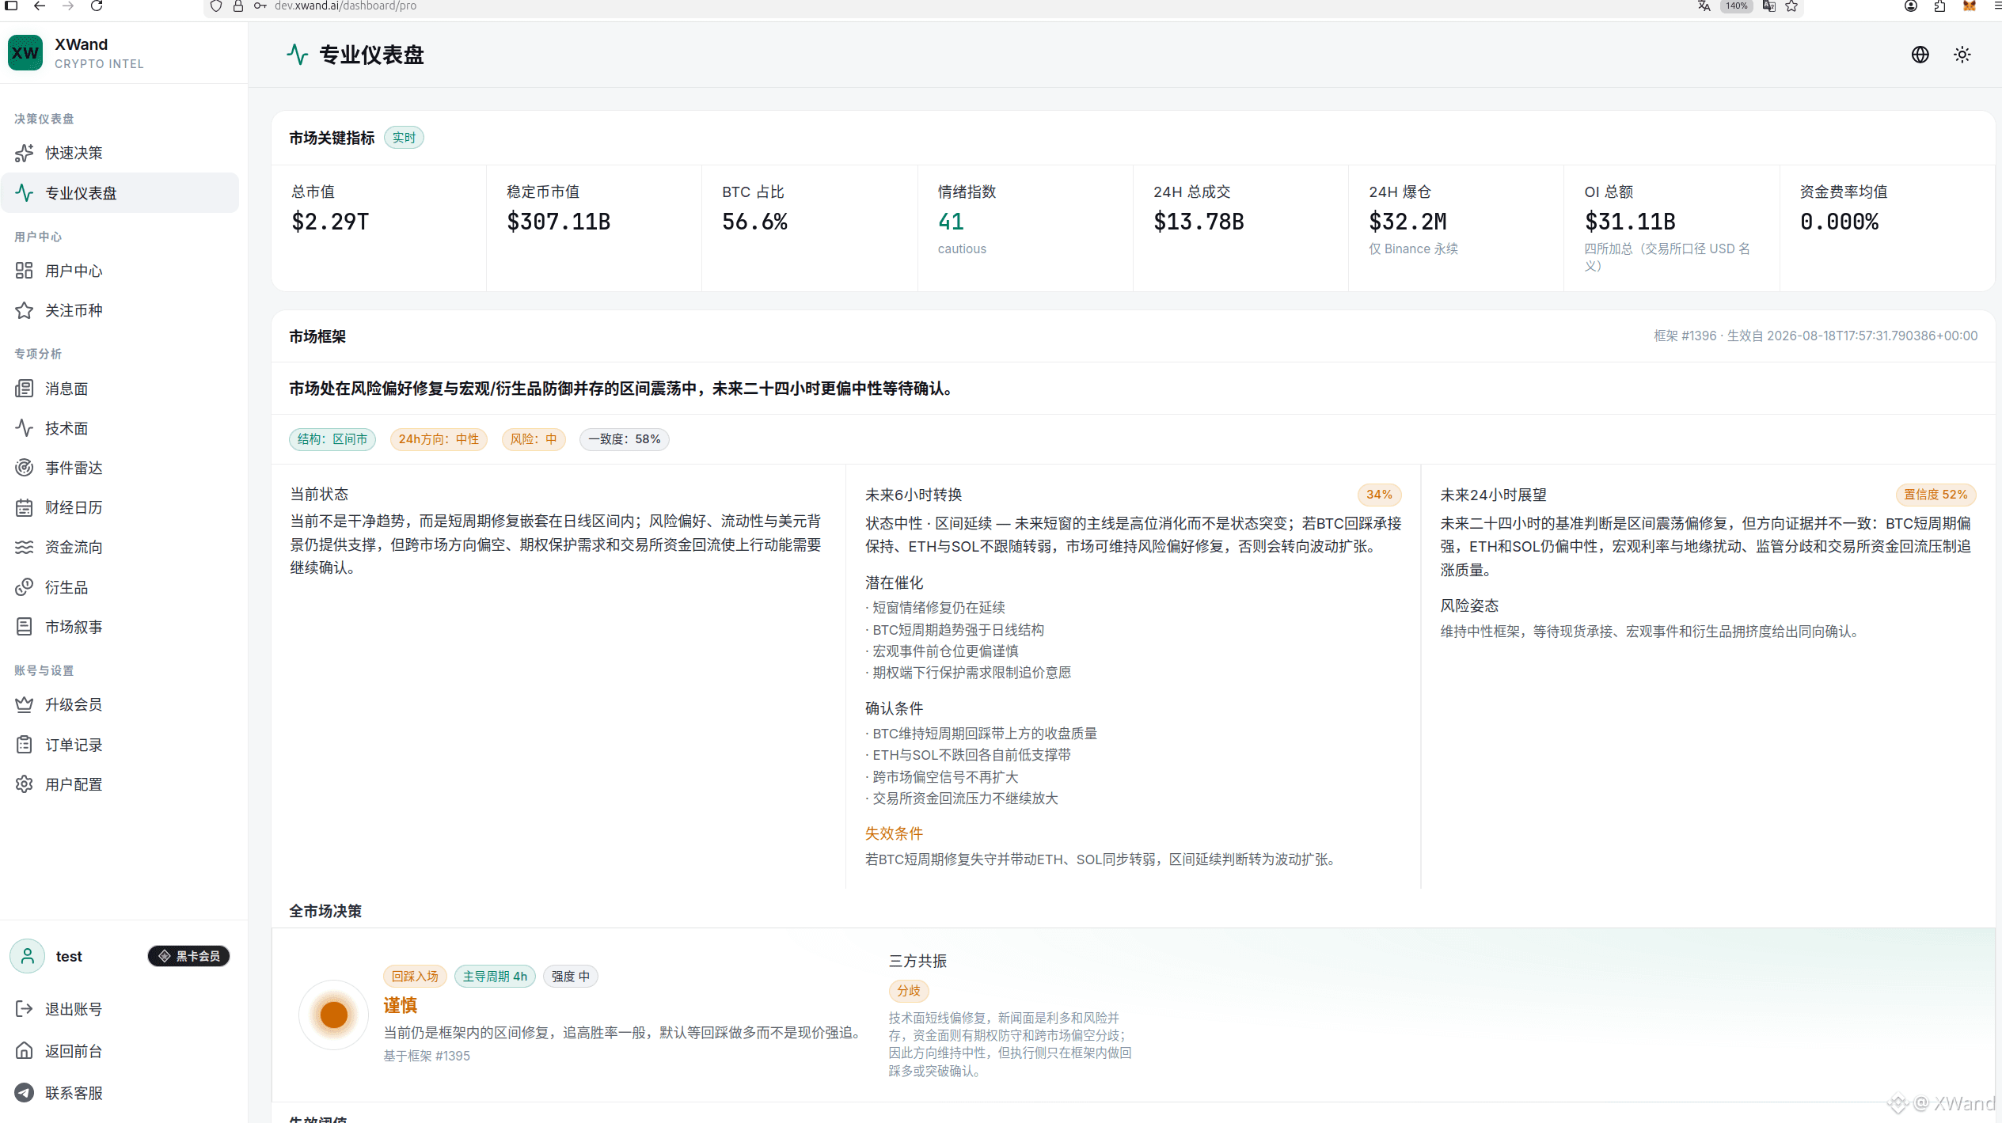Click the OI 总额 $31.11B value
2002x1123 pixels.
(1630, 222)
